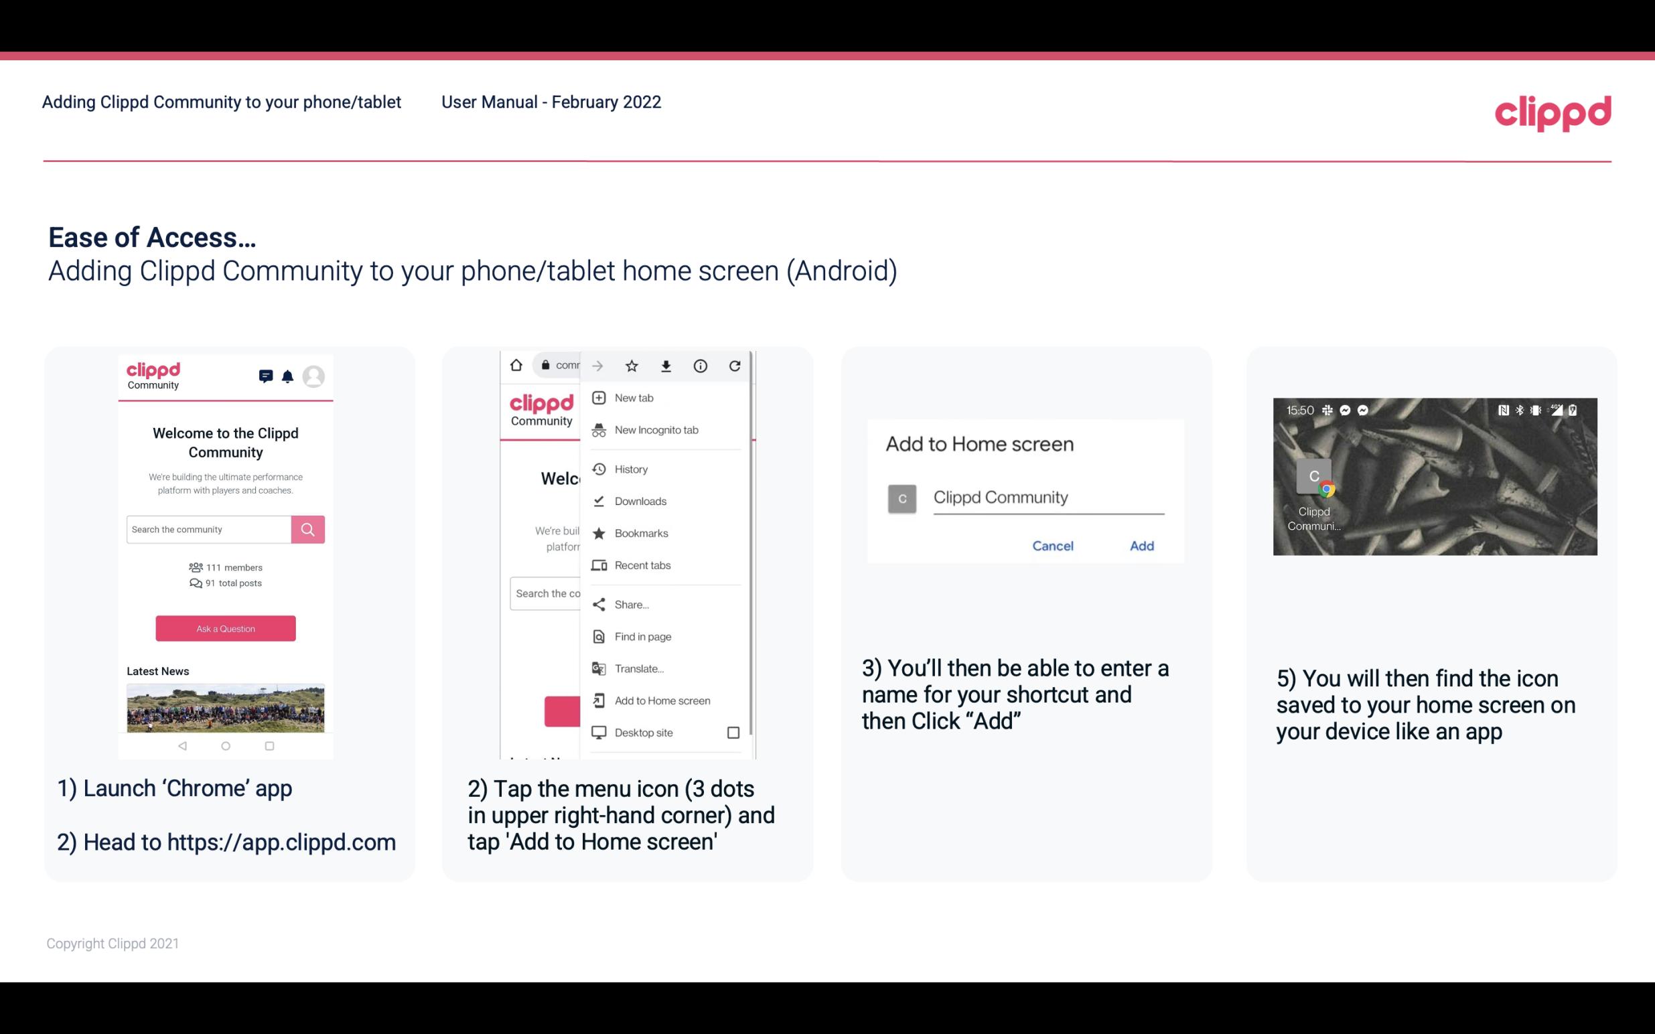Expand History section in Chrome menu
This screenshot has height=1034, width=1655.
tap(630, 468)
